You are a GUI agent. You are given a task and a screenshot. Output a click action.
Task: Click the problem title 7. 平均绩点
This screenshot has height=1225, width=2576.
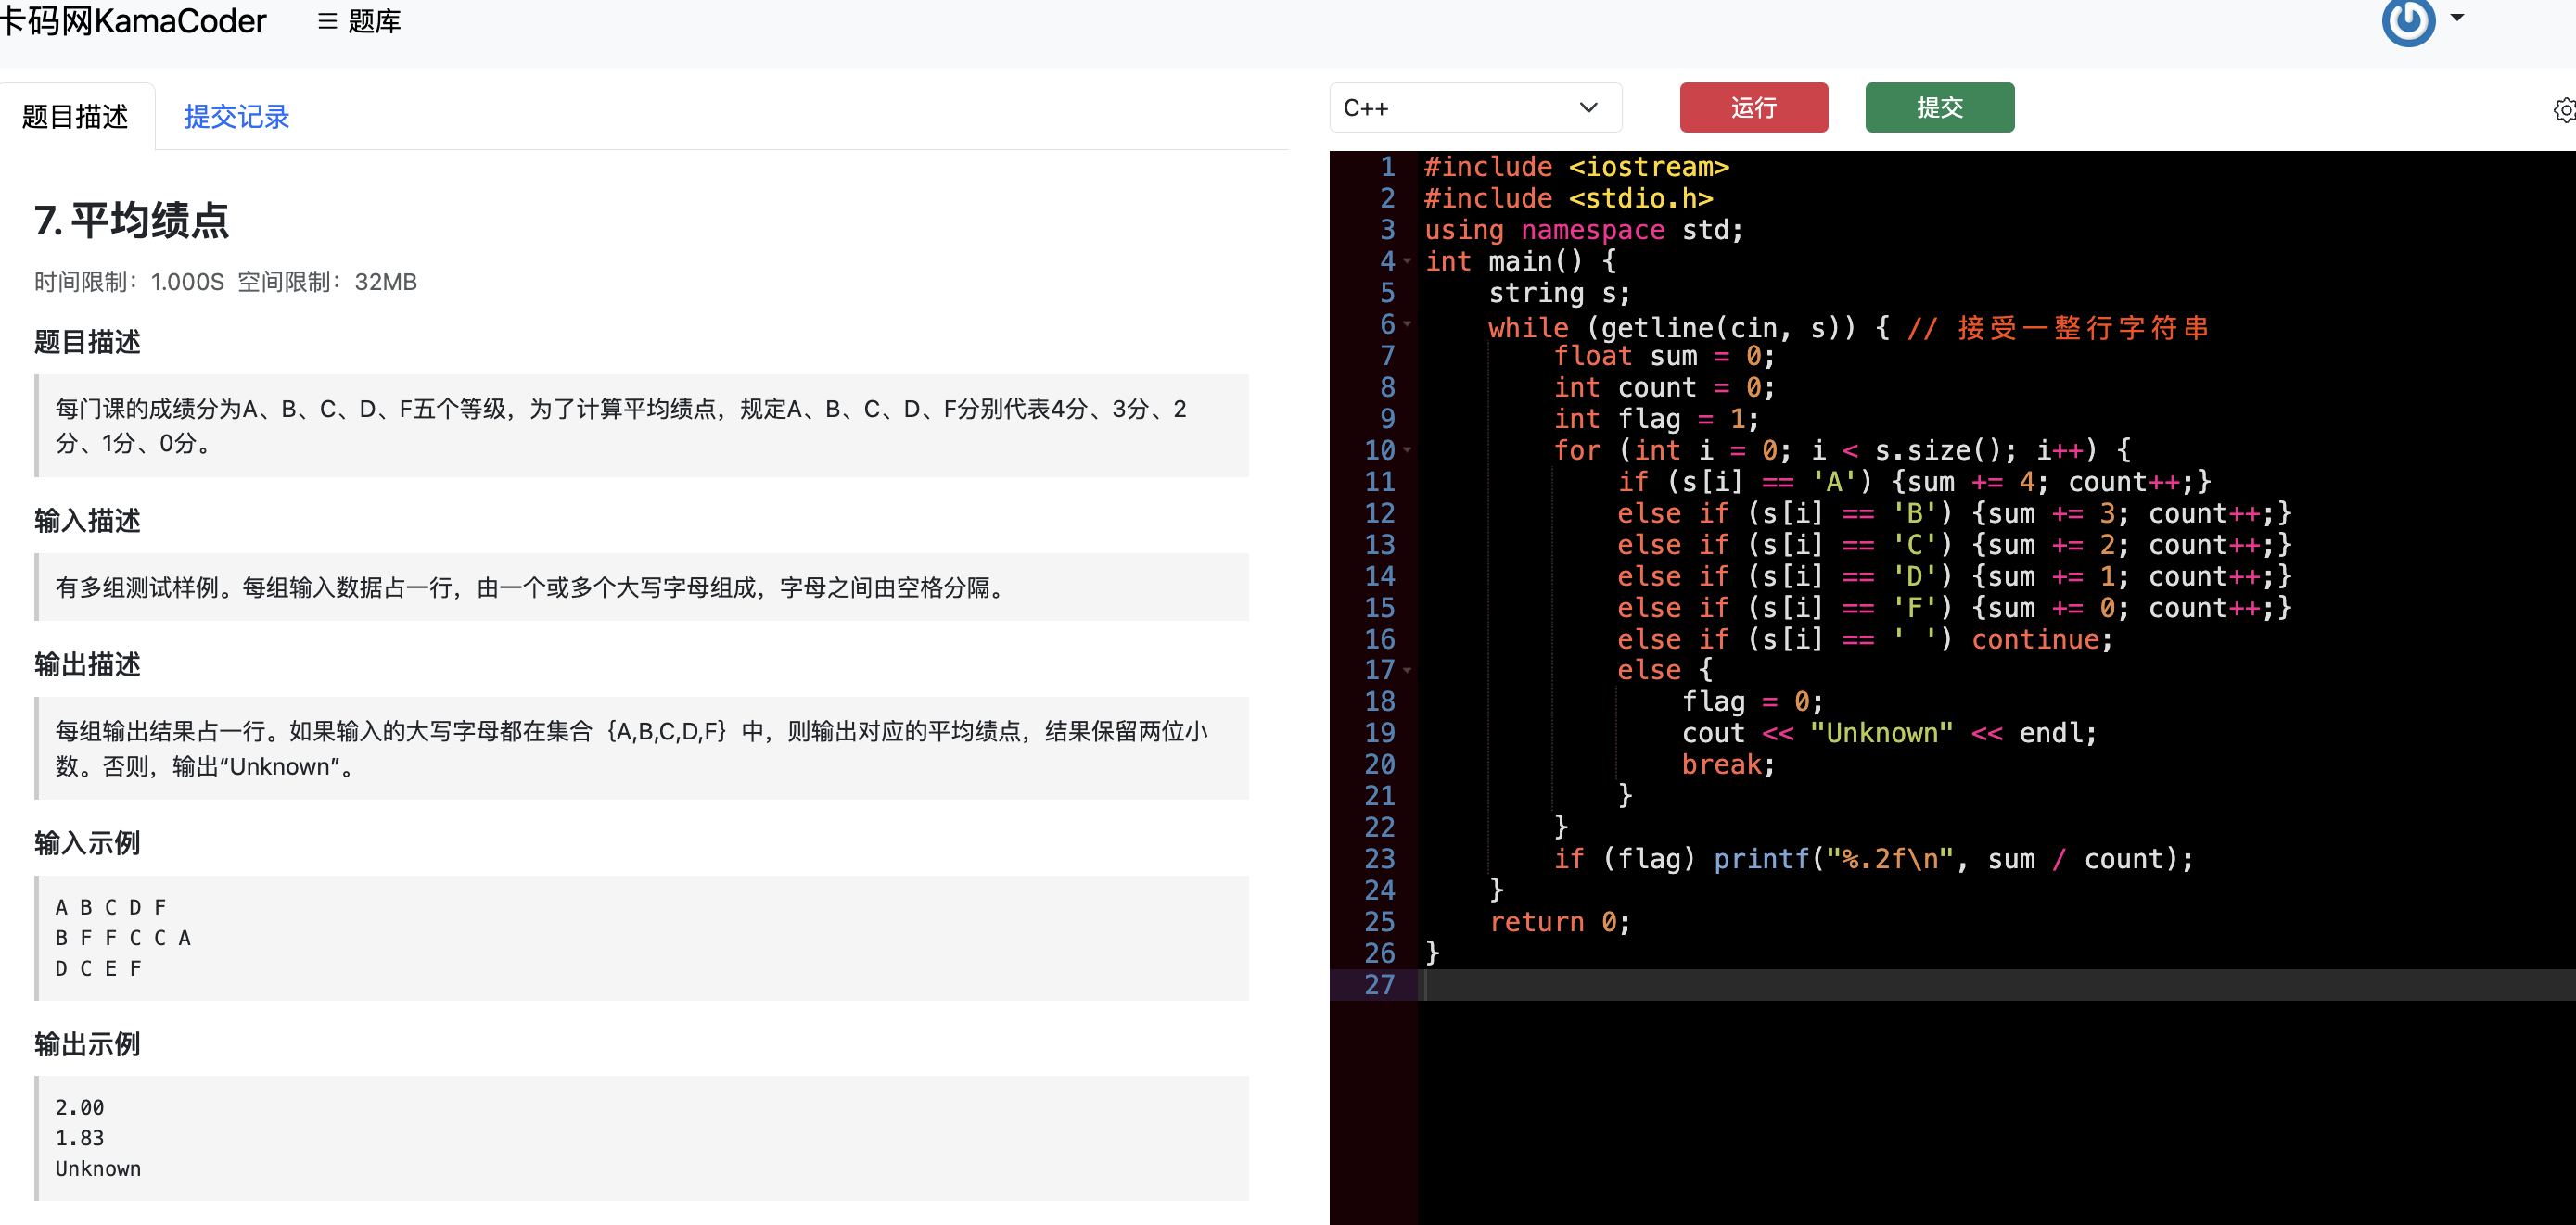[132, 221]
